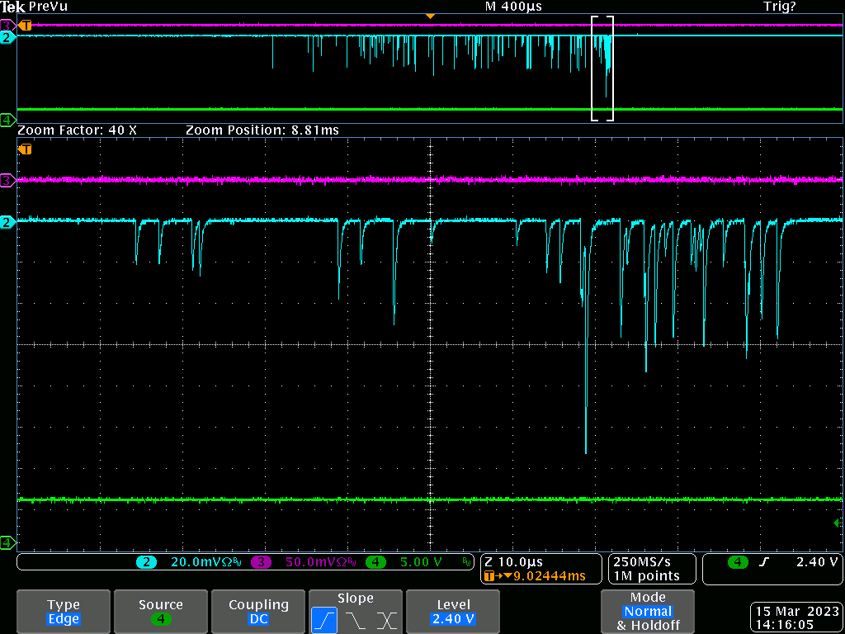
Task: Click the date and time readout
Action: [x=796, y=618]
